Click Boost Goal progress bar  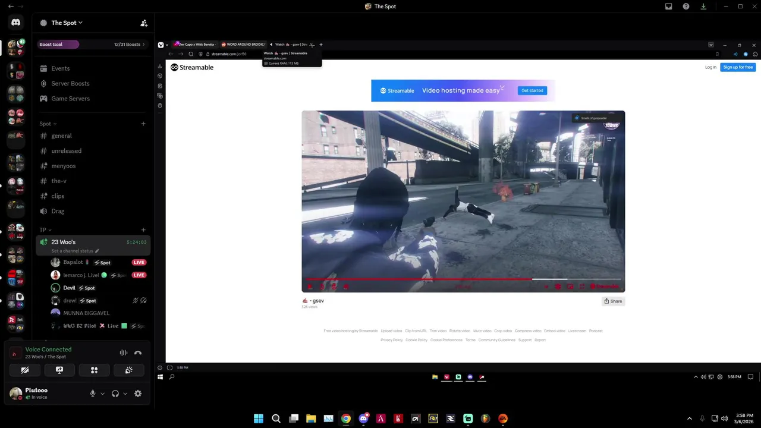[x=58, y=45]
